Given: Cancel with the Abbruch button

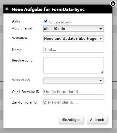Looking at the screenshot, I should coord(97,120).
